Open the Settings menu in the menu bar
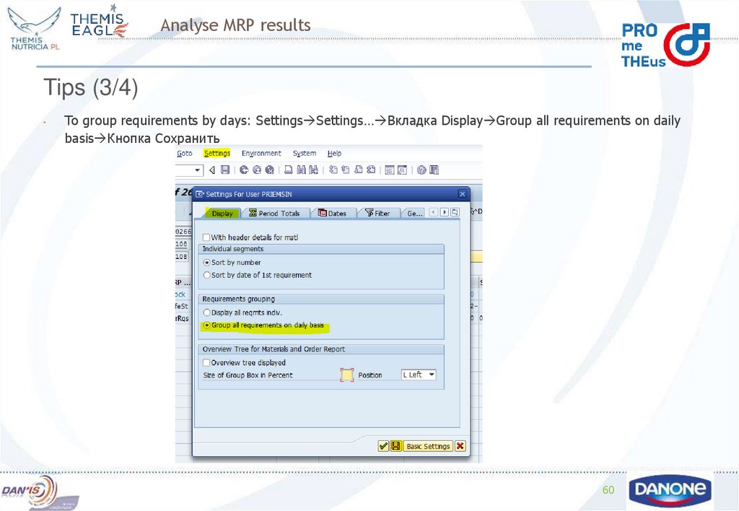This screenshot has height=511, width=739. 217,153
